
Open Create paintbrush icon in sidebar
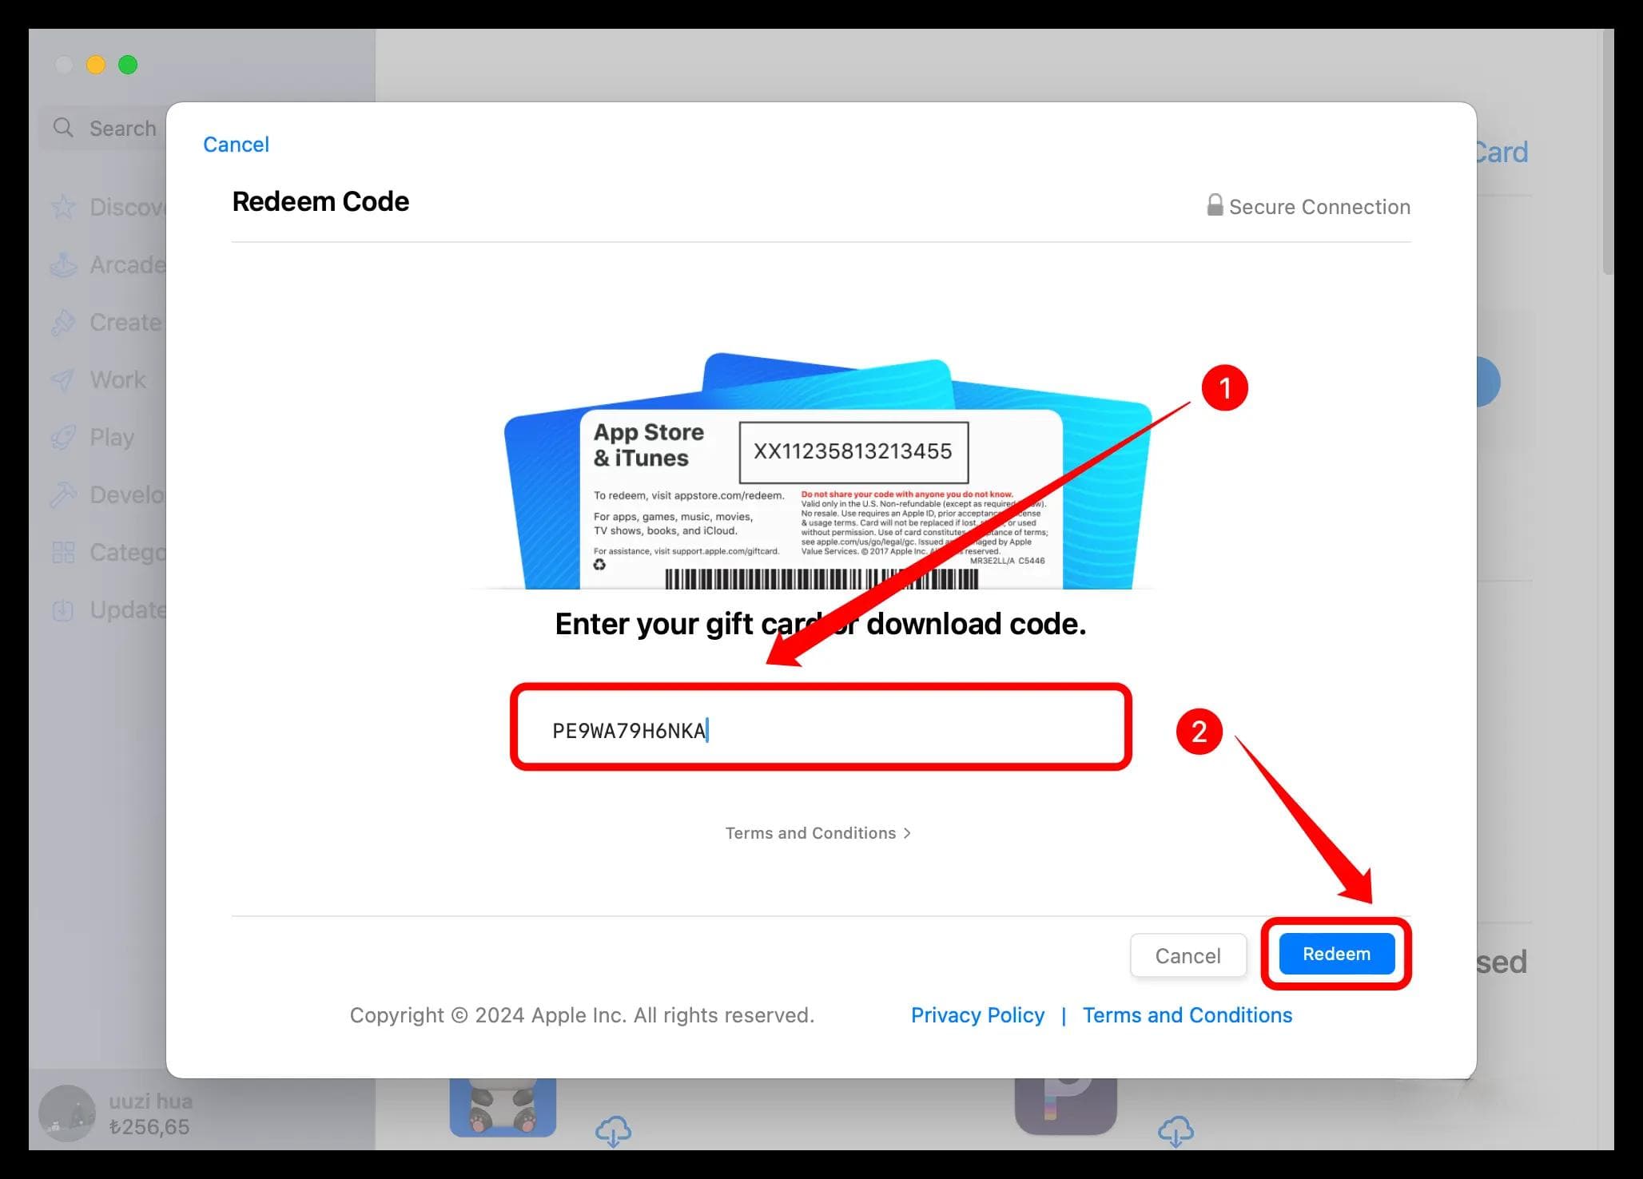63,322
